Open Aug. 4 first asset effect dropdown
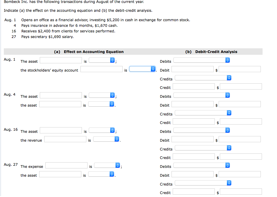 point(102,95)
